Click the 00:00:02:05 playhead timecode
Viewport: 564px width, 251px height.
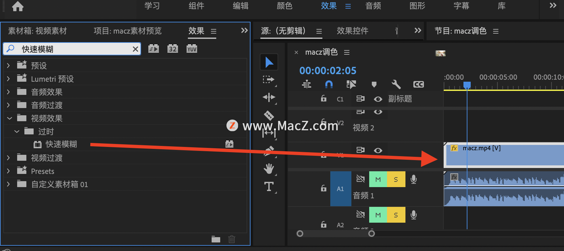328,70
